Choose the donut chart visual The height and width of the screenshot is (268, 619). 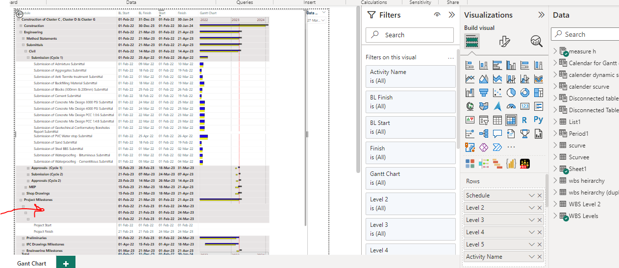click(525, 93)
